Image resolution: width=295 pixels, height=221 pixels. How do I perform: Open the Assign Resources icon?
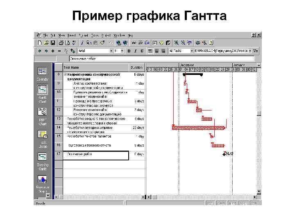tap(168, 43)
